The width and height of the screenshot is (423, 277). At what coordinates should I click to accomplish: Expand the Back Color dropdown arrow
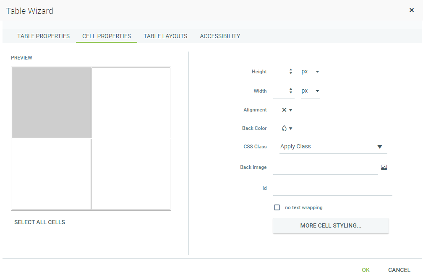click(290, 129)
